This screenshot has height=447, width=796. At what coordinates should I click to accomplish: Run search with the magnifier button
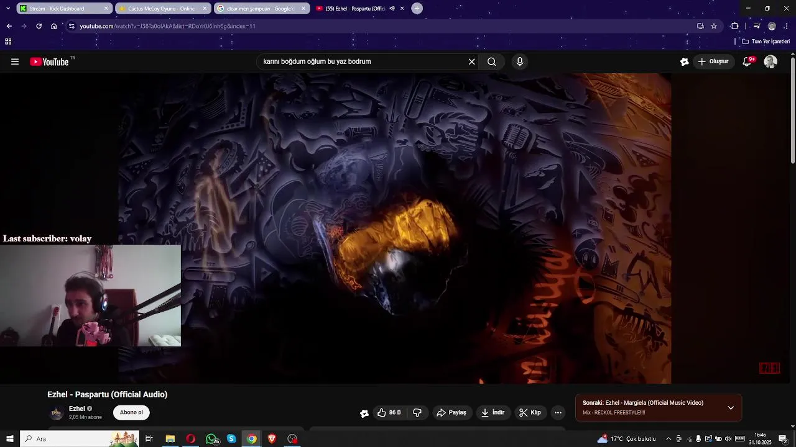point(492,61)
